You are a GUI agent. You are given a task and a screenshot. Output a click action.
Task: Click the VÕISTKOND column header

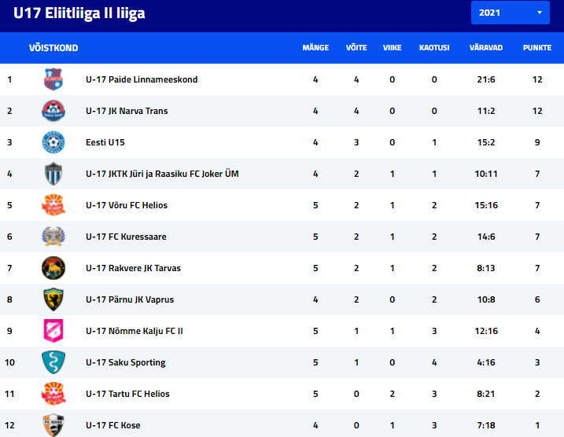[x=53, y=48]
